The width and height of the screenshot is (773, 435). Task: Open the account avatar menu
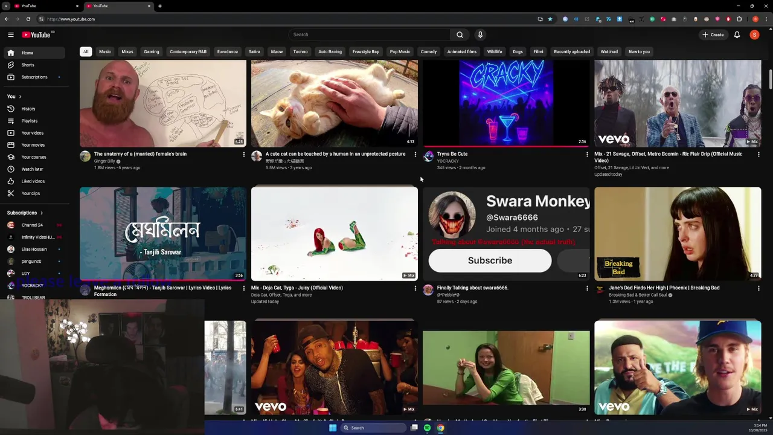tap(754, 34)
